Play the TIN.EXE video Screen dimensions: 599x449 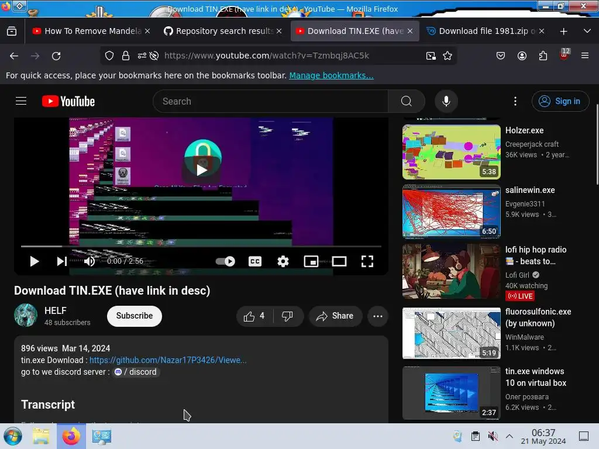click(x=35, y=261)
